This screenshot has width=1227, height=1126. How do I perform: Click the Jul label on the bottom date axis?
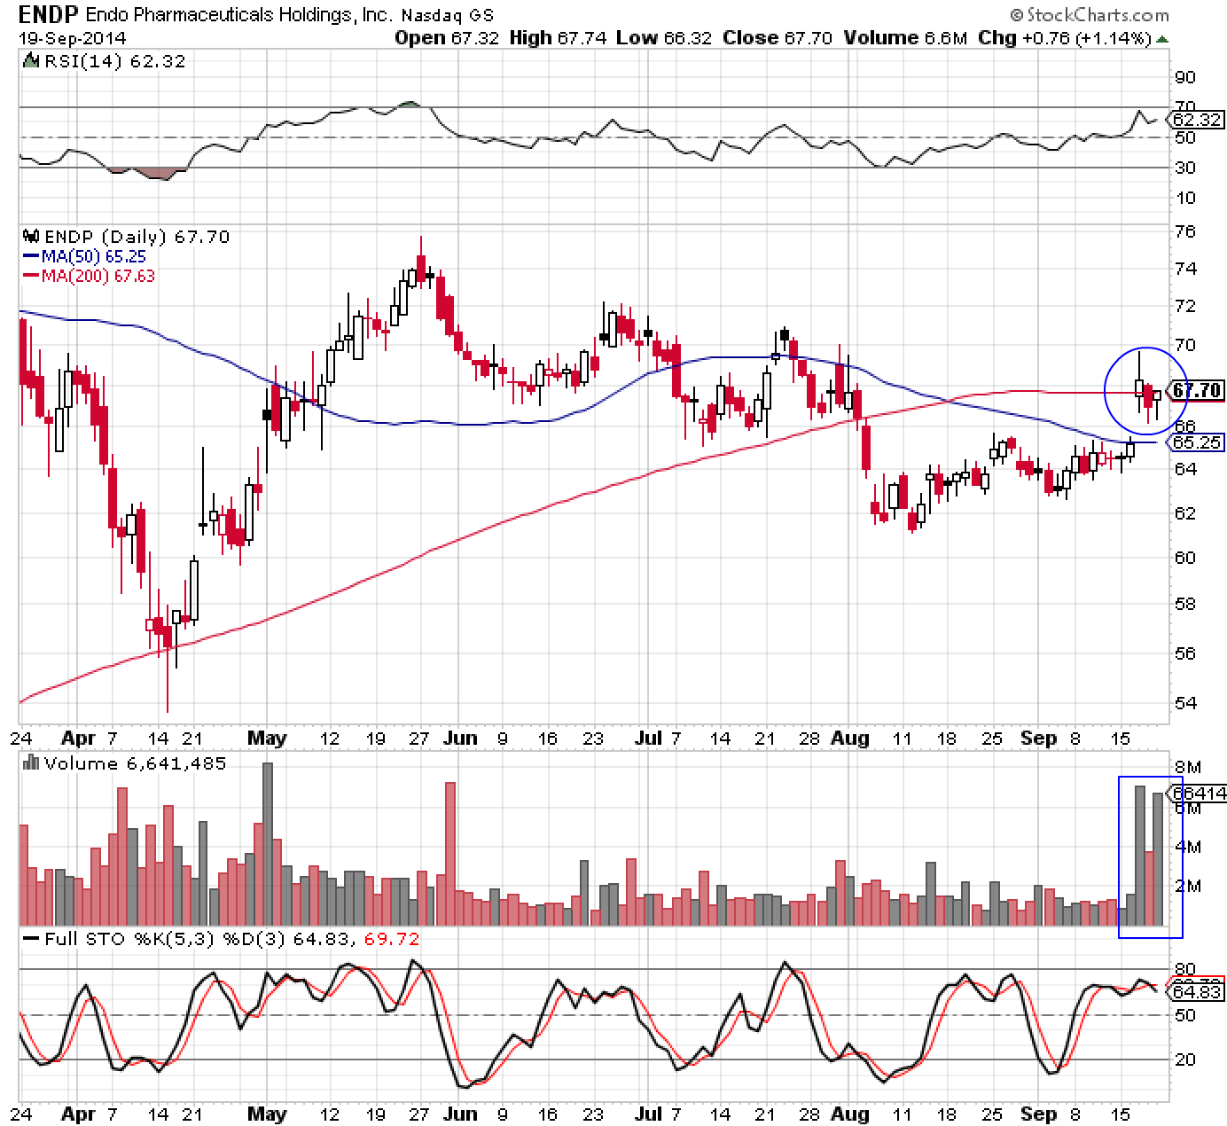[651, 1113]
